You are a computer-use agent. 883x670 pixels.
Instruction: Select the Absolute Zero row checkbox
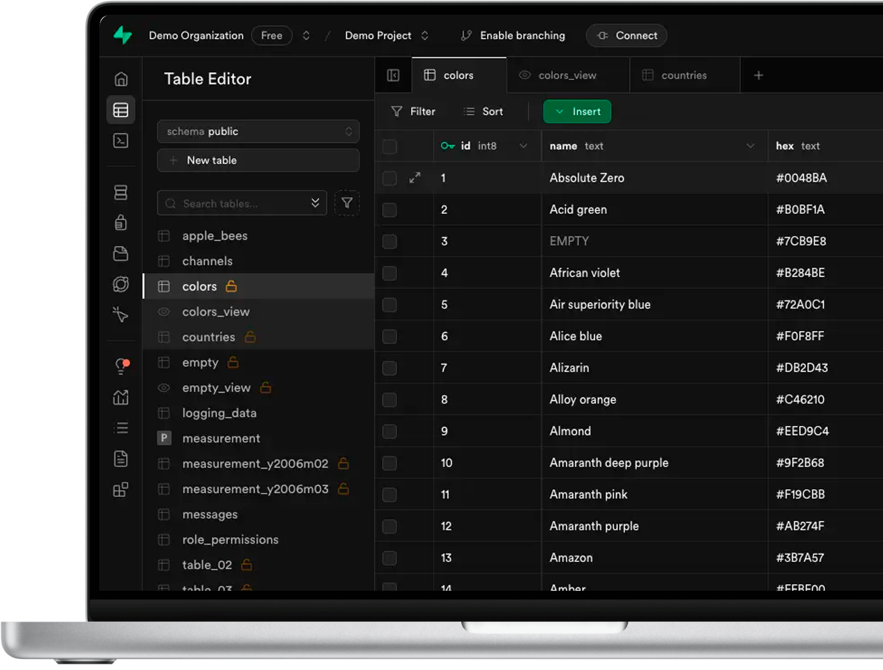(390, 178)
